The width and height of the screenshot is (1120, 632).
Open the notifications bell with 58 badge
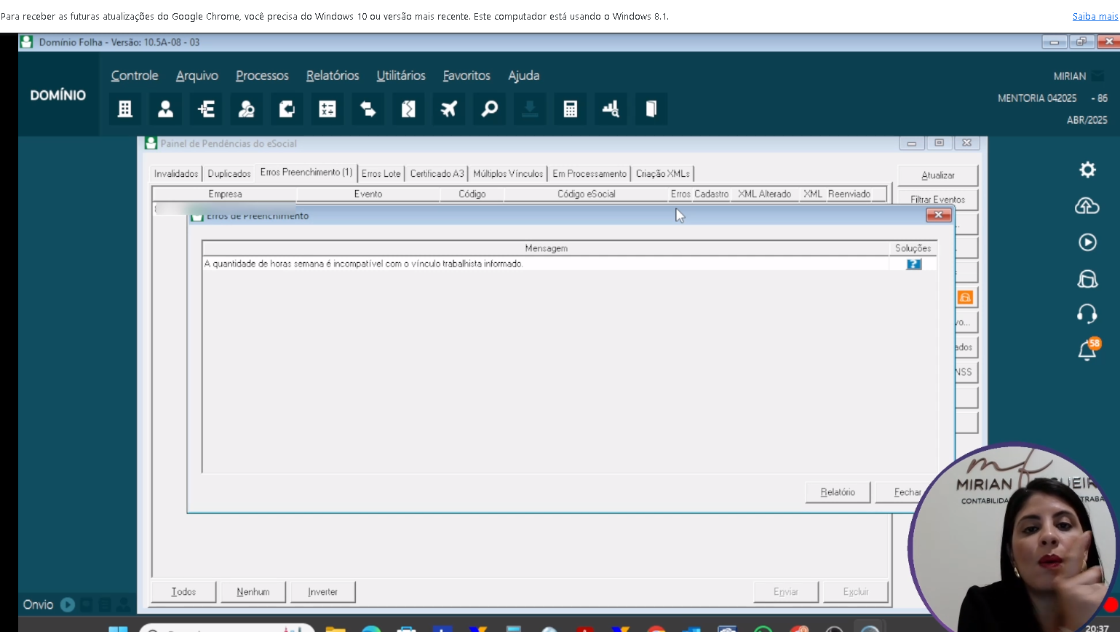tap(1089, 349)
